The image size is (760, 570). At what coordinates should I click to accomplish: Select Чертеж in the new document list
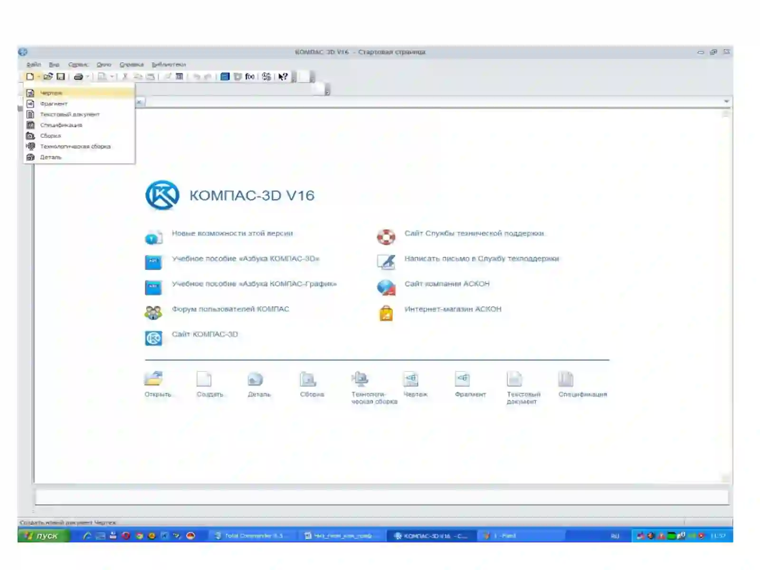pyautogui.click(x=79, y=93)
